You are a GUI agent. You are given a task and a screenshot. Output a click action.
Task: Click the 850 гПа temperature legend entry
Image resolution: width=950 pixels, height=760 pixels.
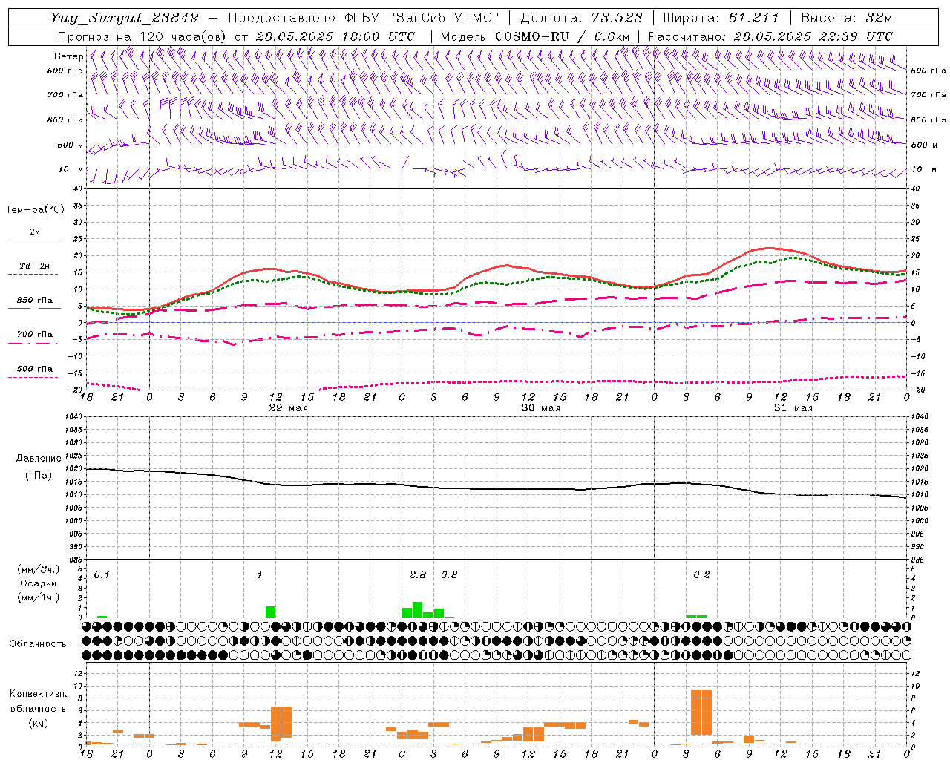(x=35, y=301)
